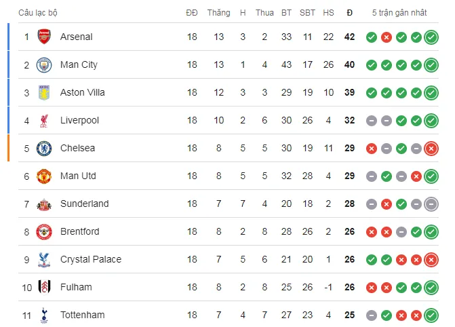Click the 'Thắng' column header
Screen dimensions: 455x327
click(x=218, y=13)
